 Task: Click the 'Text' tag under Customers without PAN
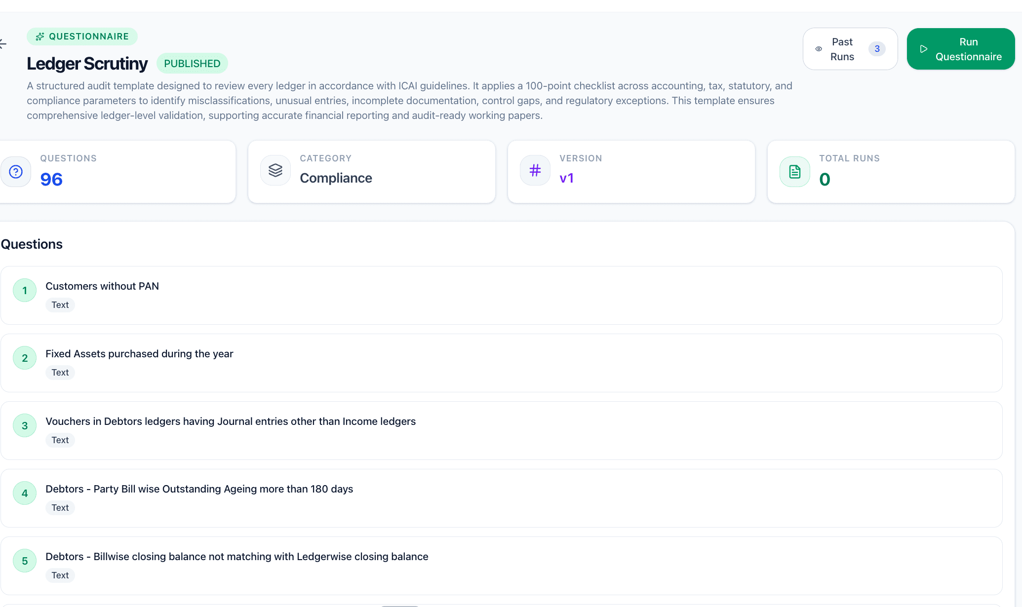(60, 304)
